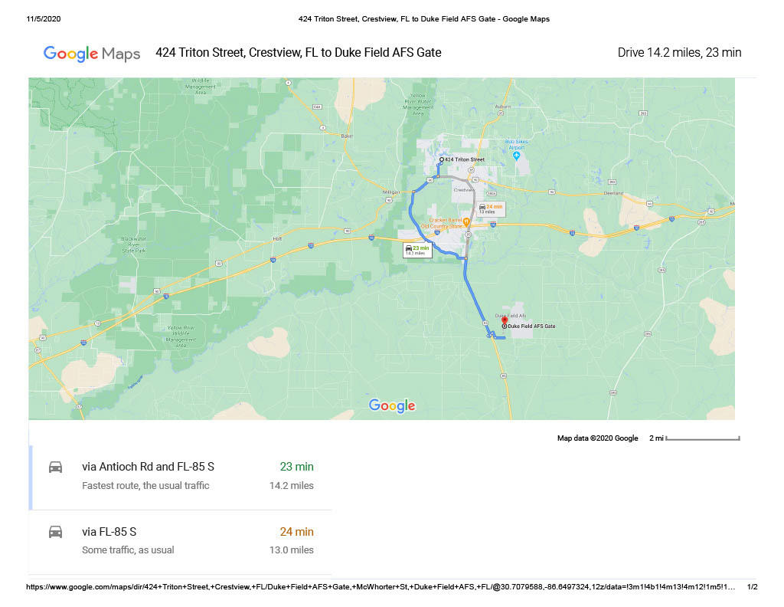Select the 23 min route callout on map
Viewport: 784px width, 607px height.
[417, 250]
